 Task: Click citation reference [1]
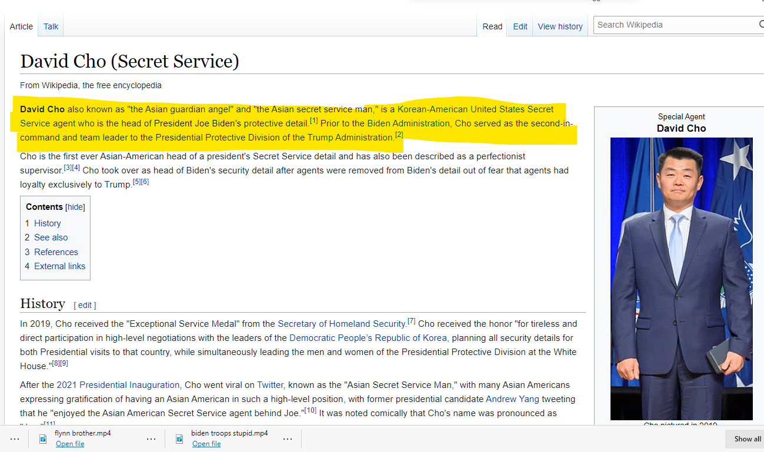click(x=314, y=121)
